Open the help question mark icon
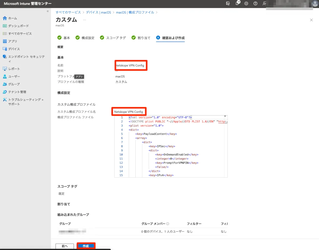 tap(255, 3)
